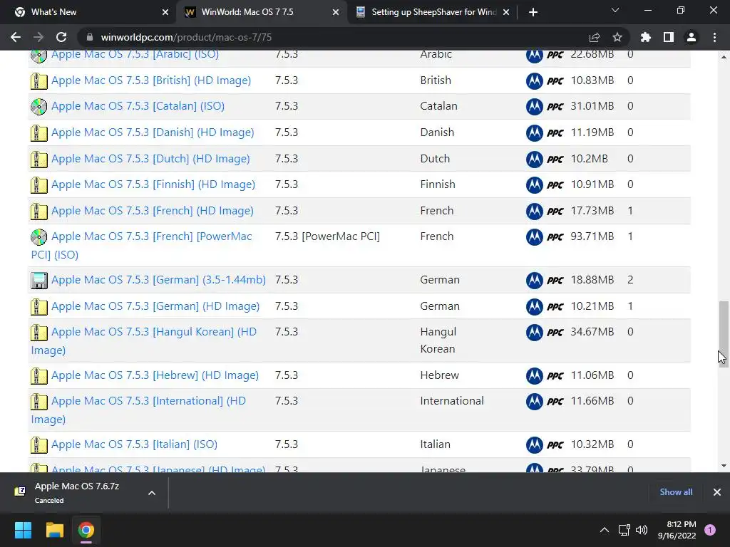Image resolution: width=730 pixels, height=547 pixels.
Task: Click the address bar URL field
Action: (335, 37)
